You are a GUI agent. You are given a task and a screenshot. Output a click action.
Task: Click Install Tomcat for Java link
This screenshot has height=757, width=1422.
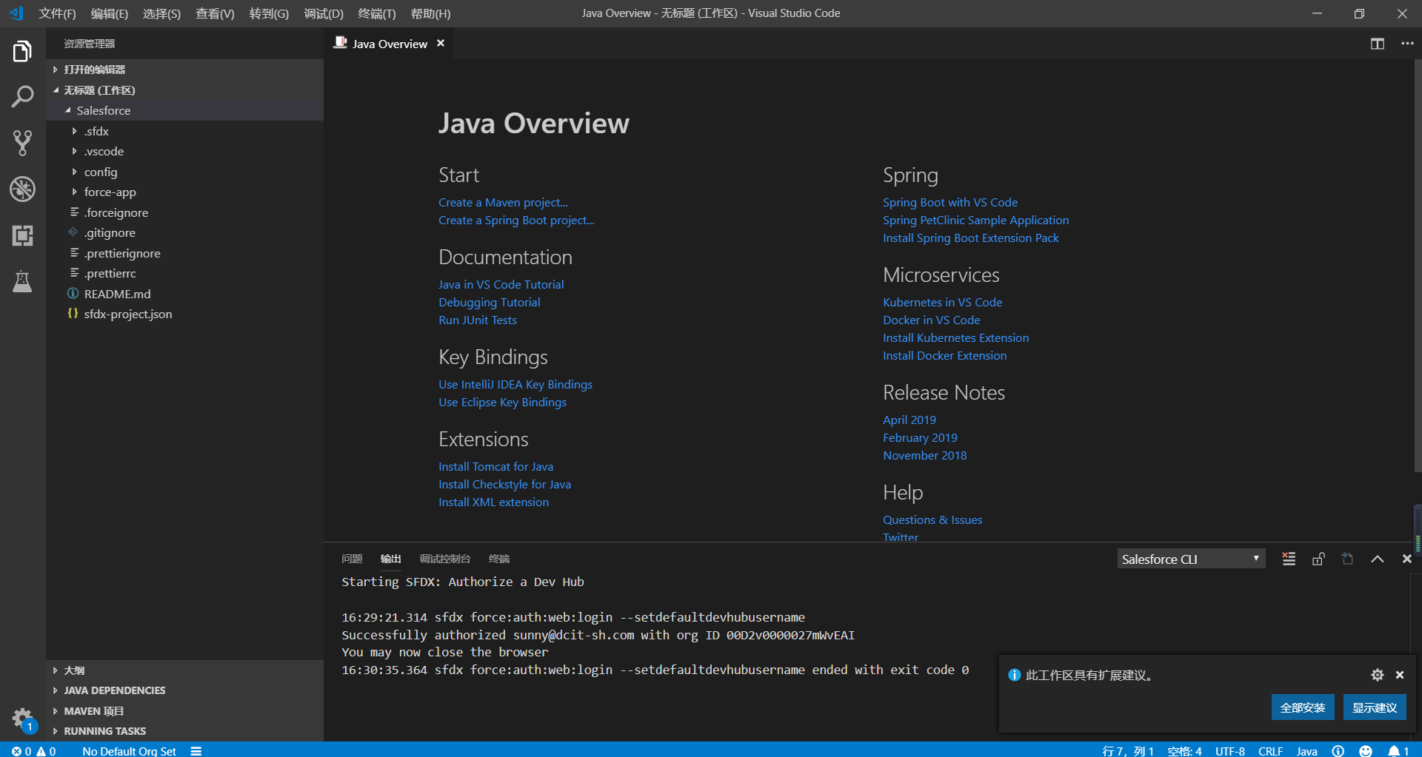click(x=495, y=467)
